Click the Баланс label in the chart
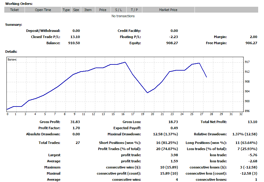The image size is (264, 182). pos(12,60)
